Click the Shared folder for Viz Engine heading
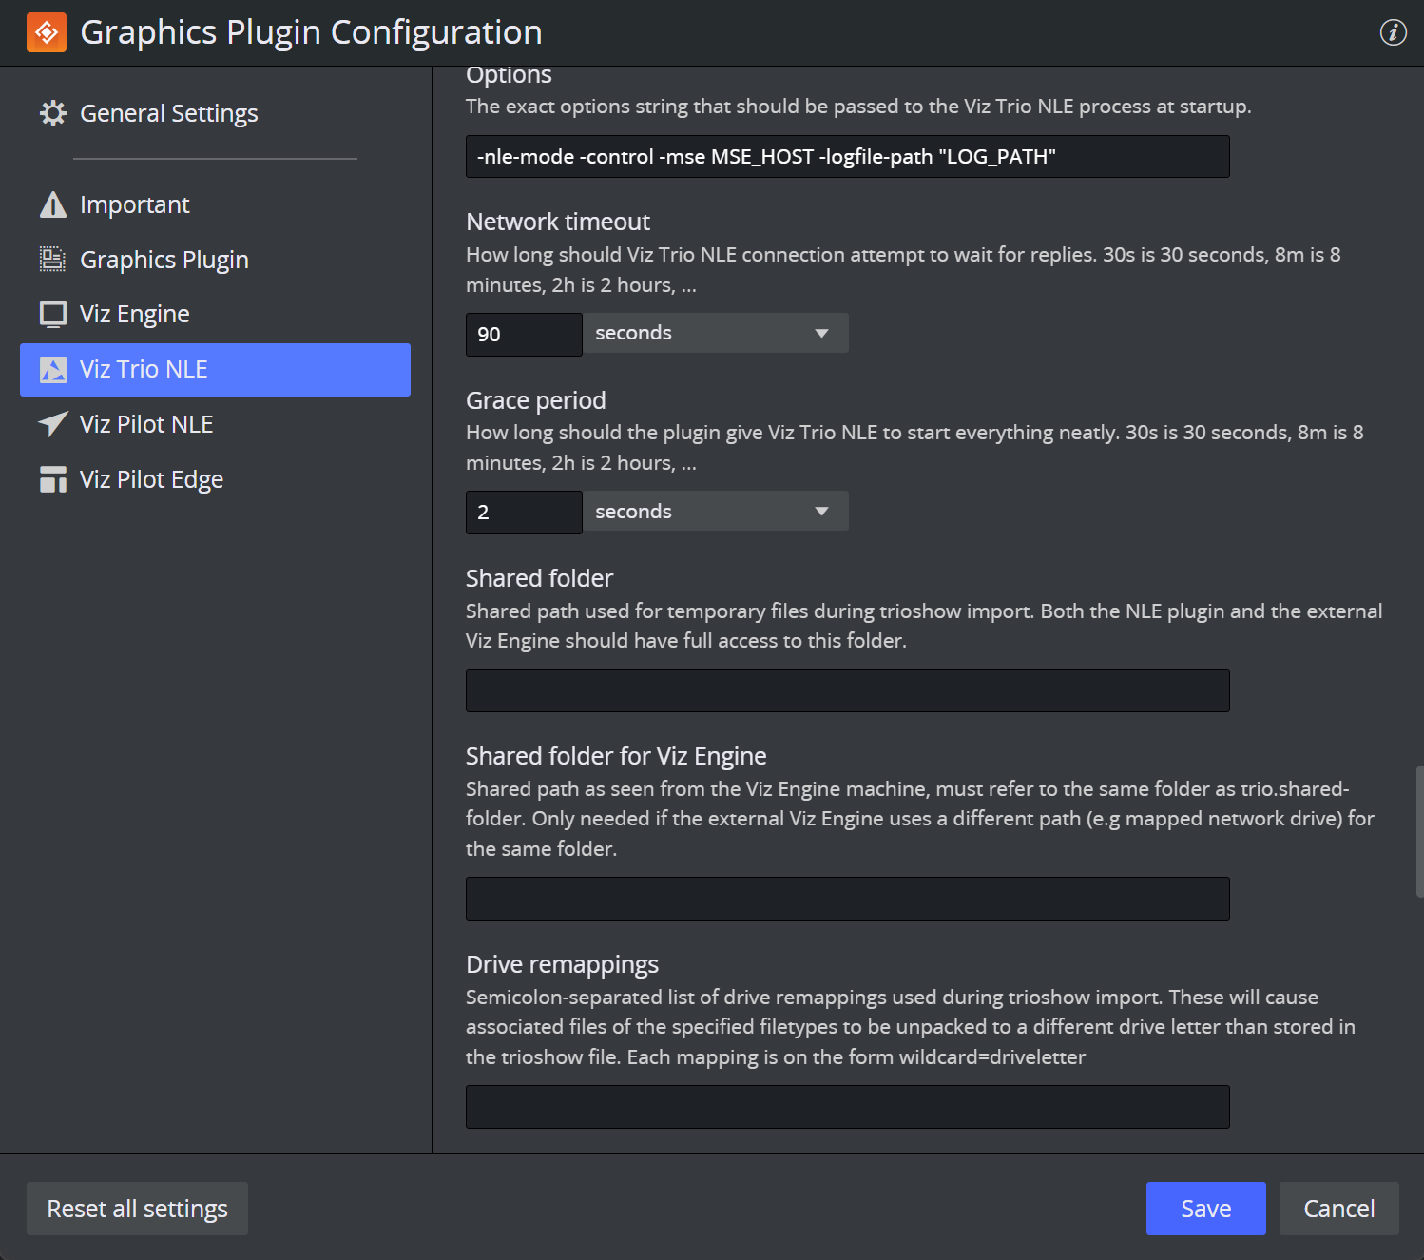The width and height of the screenshot is (1424, 1260). pyautogui.click(x=616, y=756)
